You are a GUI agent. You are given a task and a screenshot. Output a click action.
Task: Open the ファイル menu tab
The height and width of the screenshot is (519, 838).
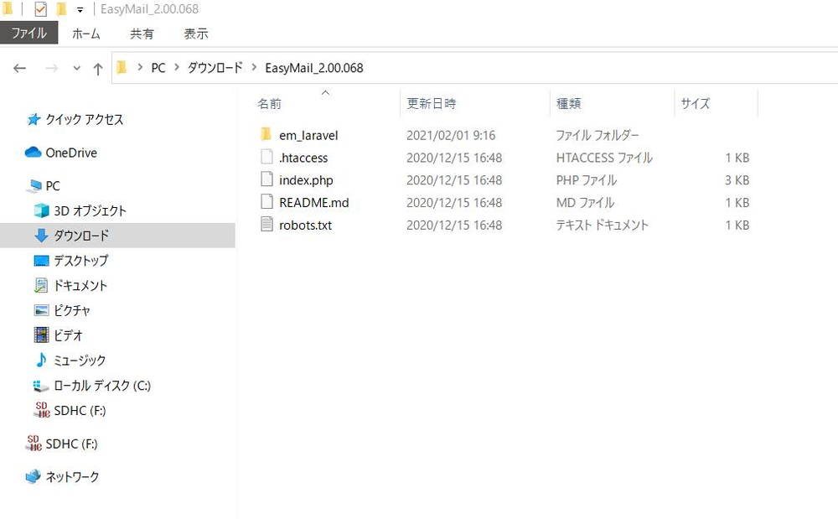coord(28,34)
